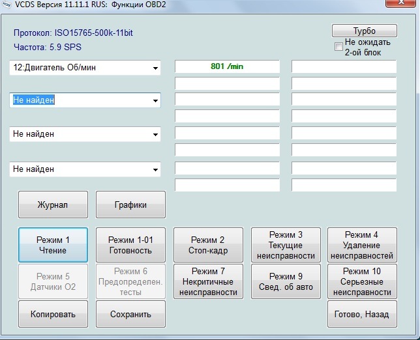Open Режим 2 Стоп-кадр
420x340 pixels.
pyautogui.click(x=209, y=245)
